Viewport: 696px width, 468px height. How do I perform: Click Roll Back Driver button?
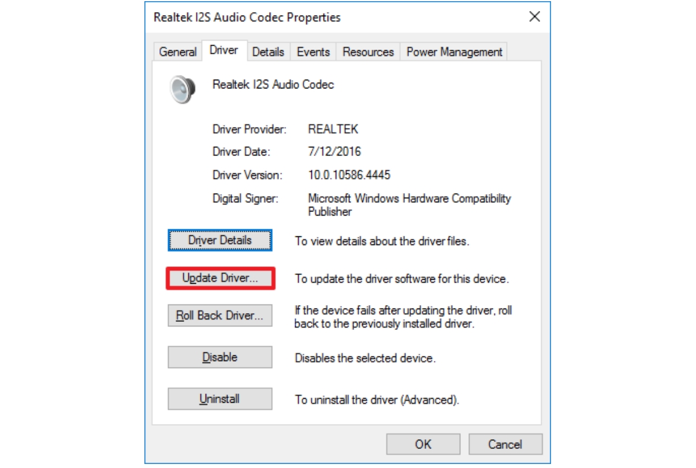point(220,316)
